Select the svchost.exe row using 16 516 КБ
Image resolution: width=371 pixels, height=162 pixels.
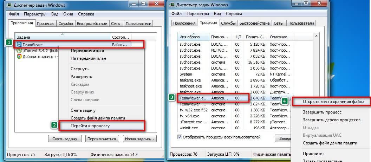(235, 62)
